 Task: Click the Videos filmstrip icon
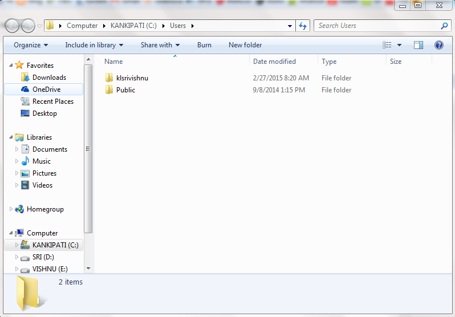point(25,185)
